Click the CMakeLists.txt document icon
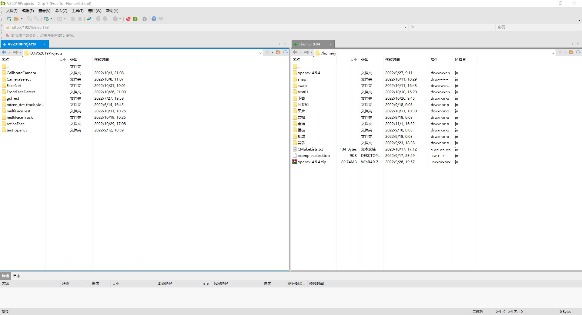 click(295, 149)
